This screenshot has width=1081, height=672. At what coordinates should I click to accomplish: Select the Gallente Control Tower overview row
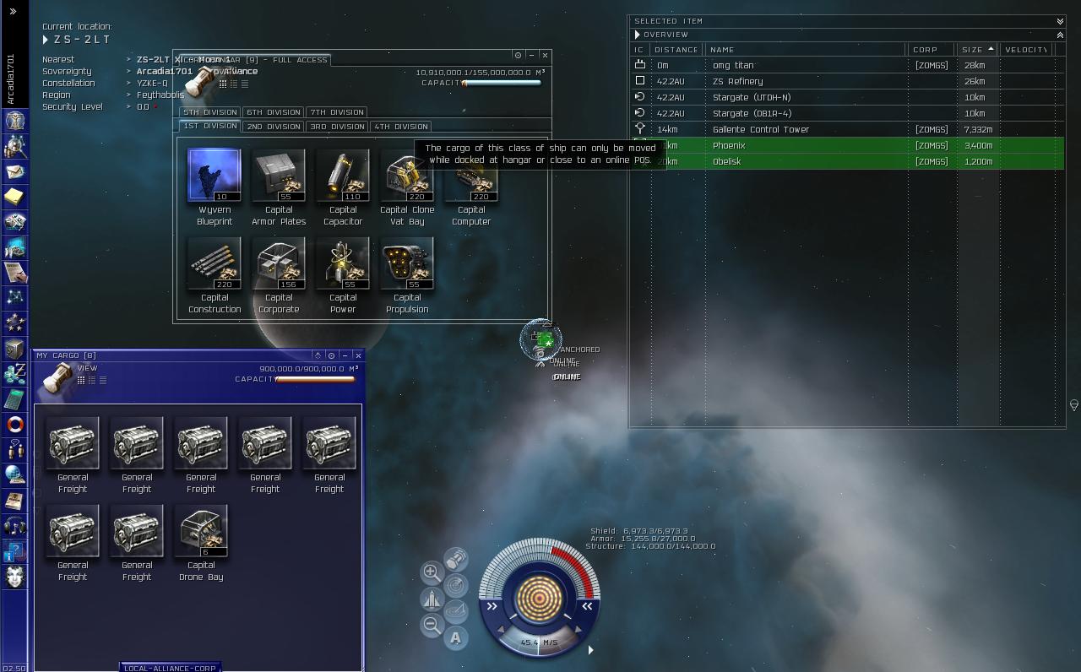click(x=848, y=129)
